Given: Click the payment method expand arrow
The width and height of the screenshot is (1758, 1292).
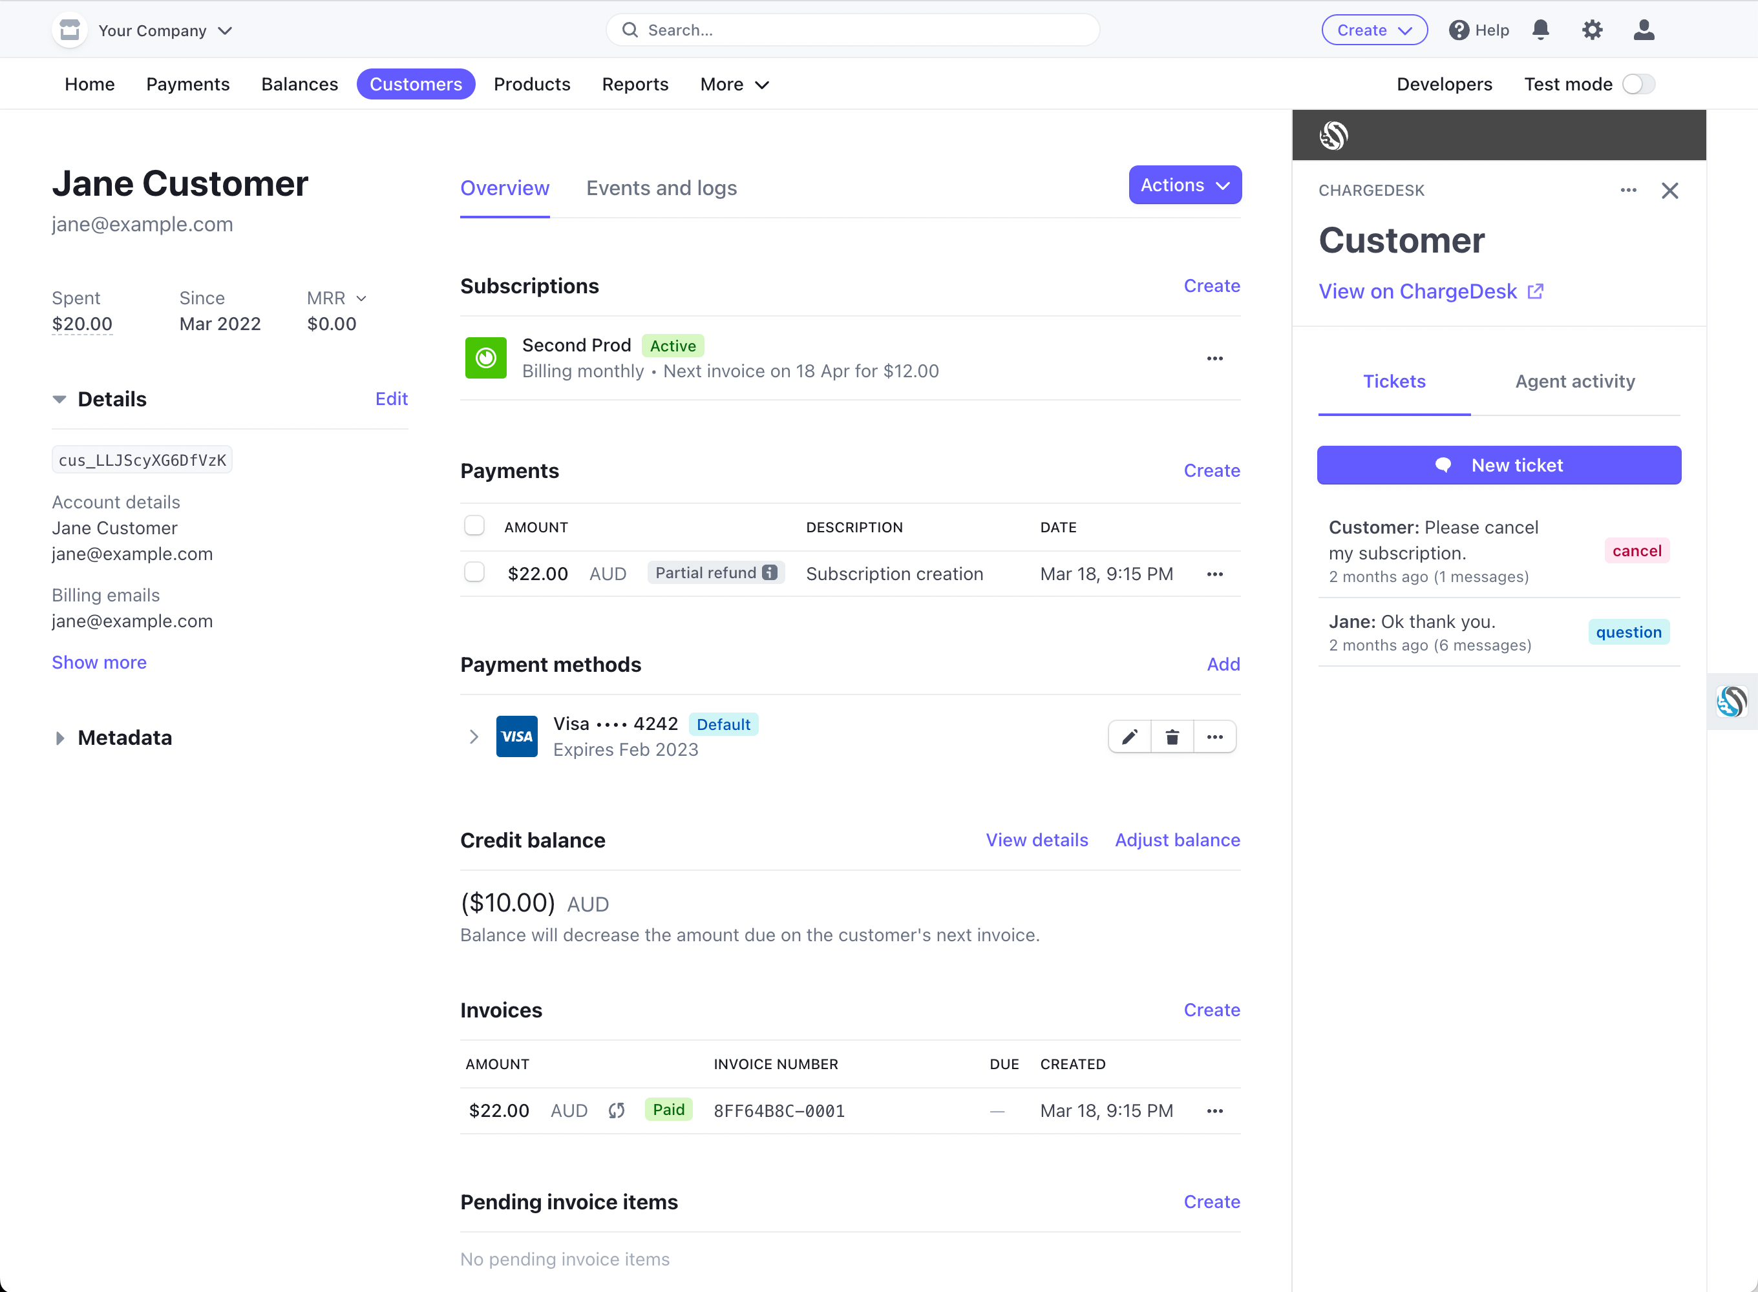Looking at the screenshot, I should pyautogui.click(x=475, y=735).
